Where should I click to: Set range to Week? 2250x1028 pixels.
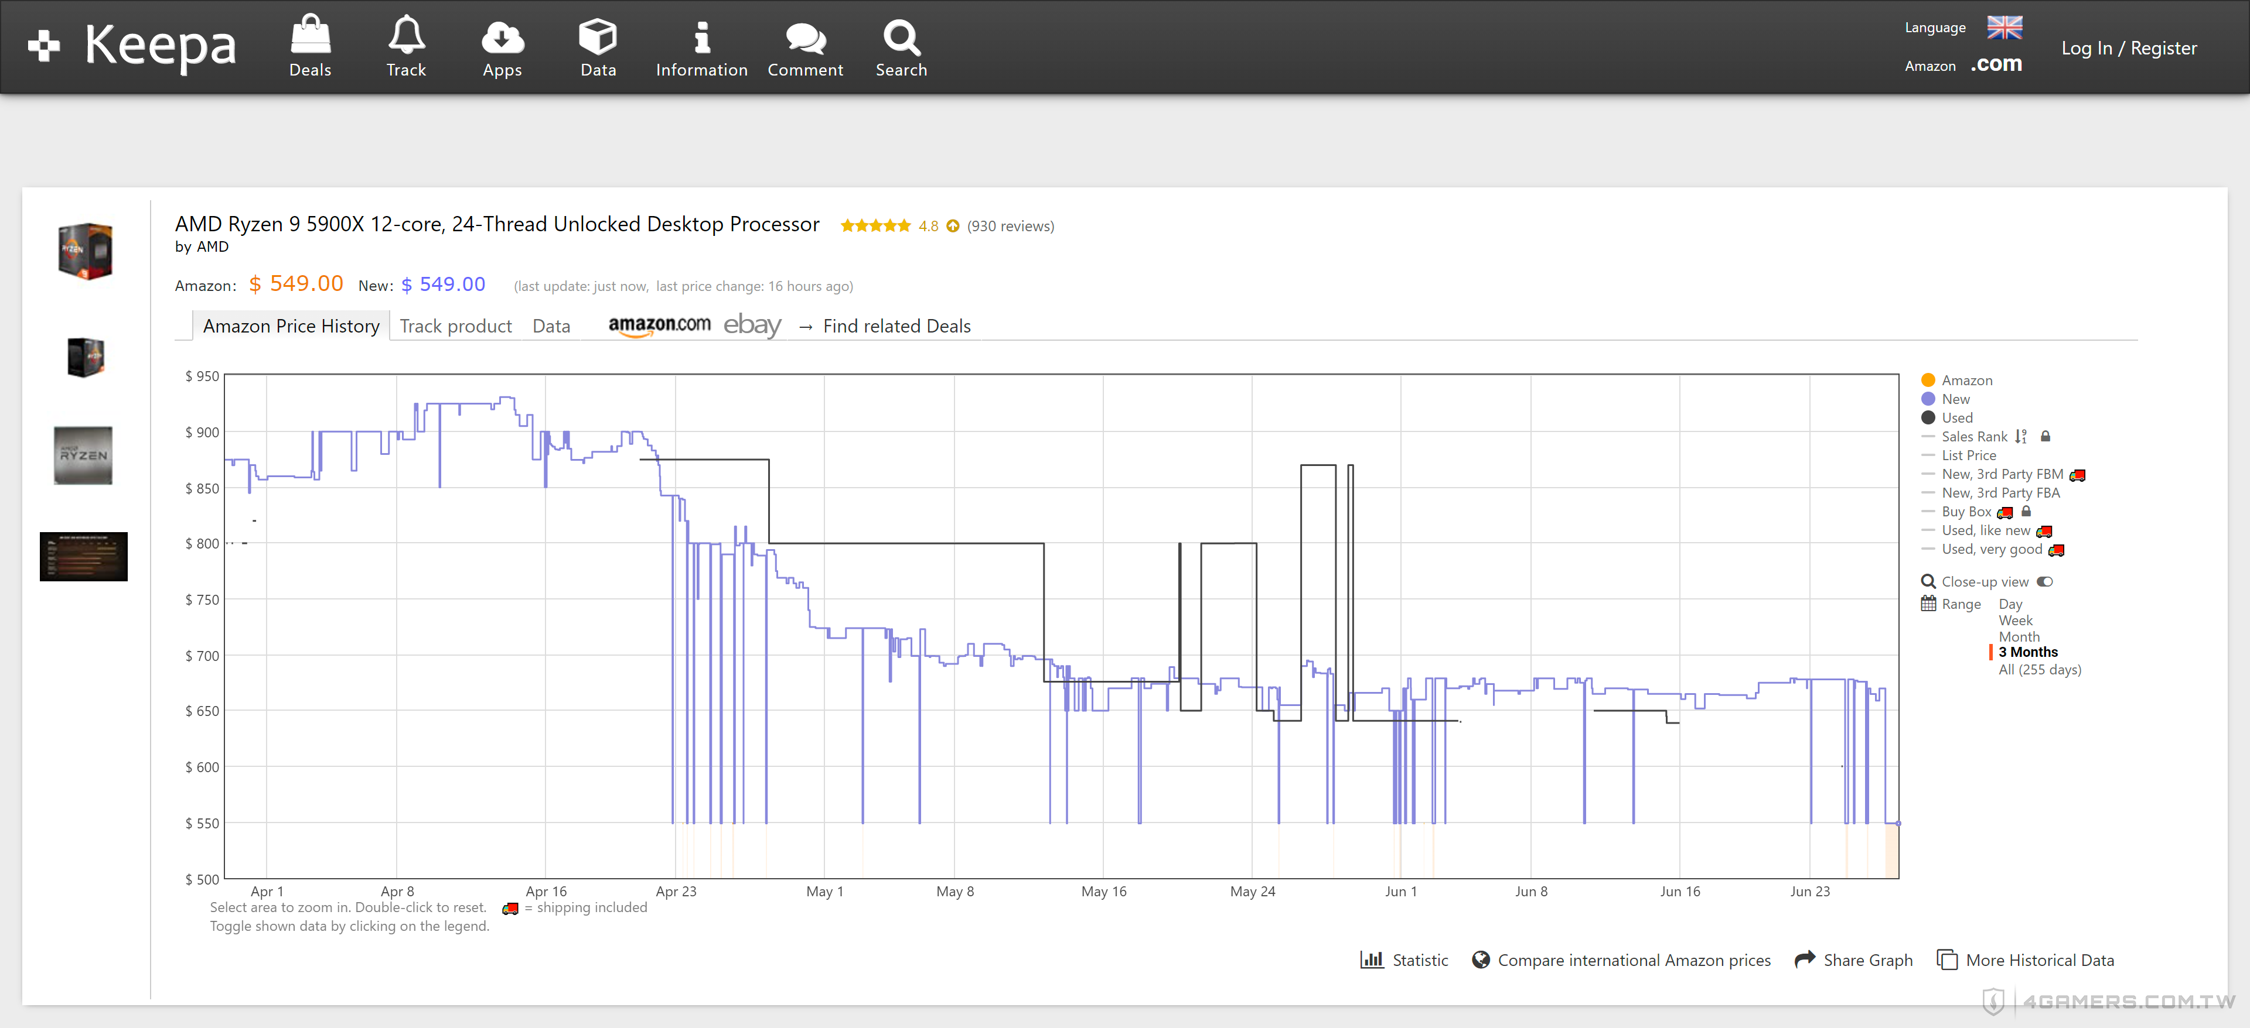tap(2015, 621)
